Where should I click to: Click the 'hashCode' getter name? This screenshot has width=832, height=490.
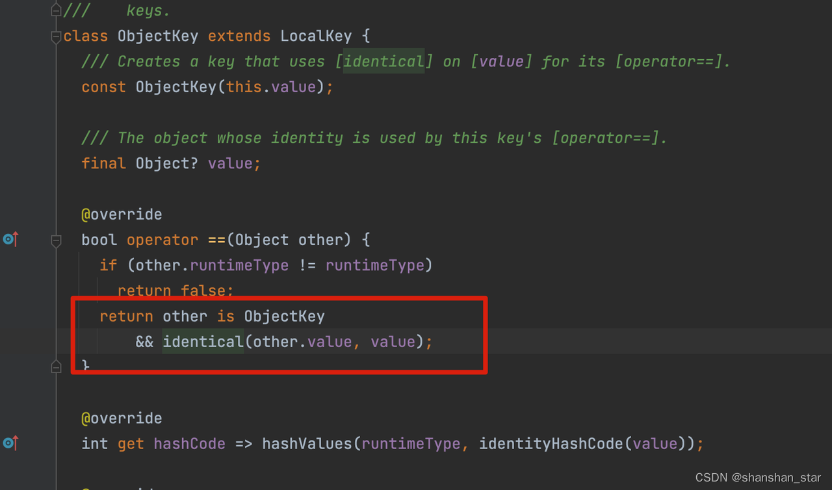tap(189, 444)
